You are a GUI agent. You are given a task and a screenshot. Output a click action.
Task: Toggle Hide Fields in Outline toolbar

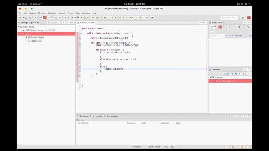(232, 74)
